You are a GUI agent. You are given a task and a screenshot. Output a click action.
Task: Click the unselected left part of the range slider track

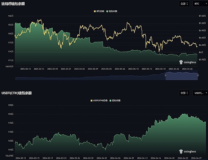tap(87, 75)
